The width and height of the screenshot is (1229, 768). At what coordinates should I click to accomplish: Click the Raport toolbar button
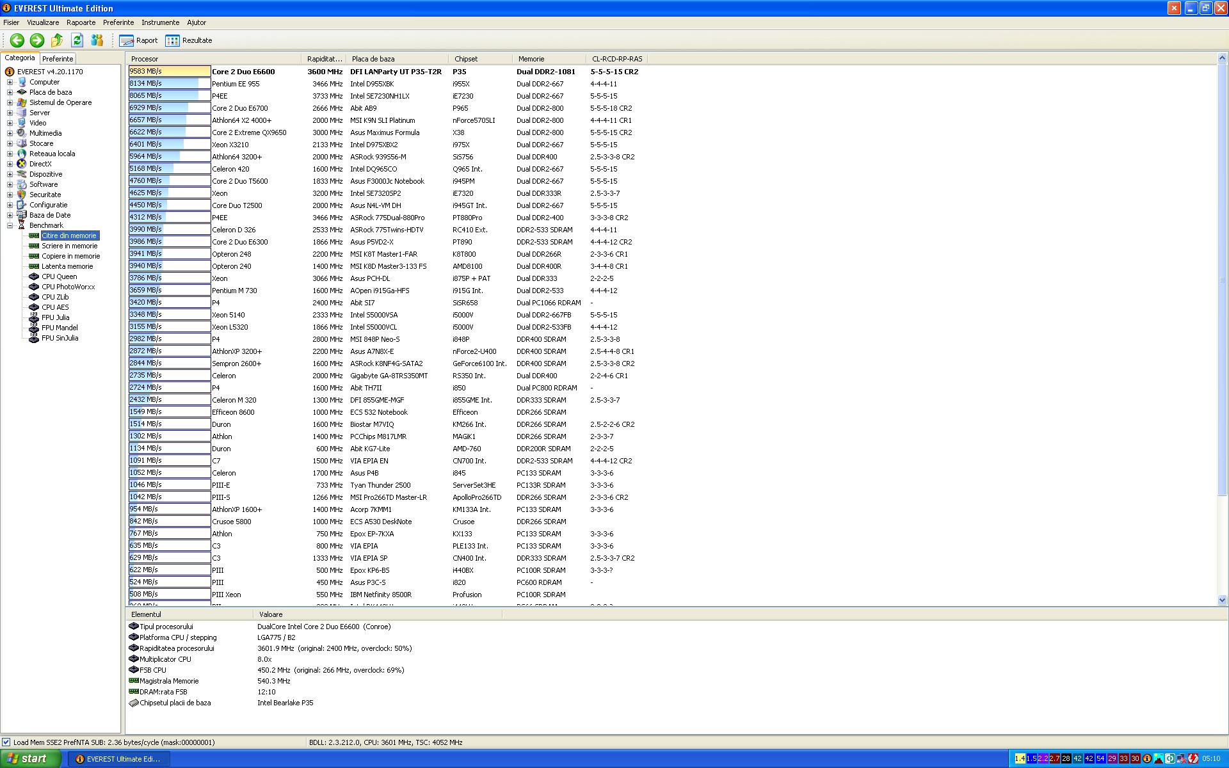(138, 40)
